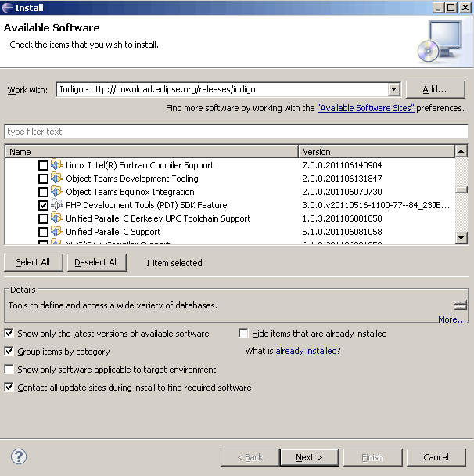Toggle Contact all update sites during install

coord(9,388)
